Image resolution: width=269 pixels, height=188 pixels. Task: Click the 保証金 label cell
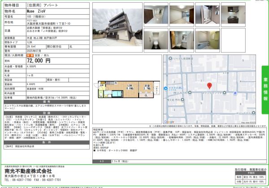click(x=15, y=80)
